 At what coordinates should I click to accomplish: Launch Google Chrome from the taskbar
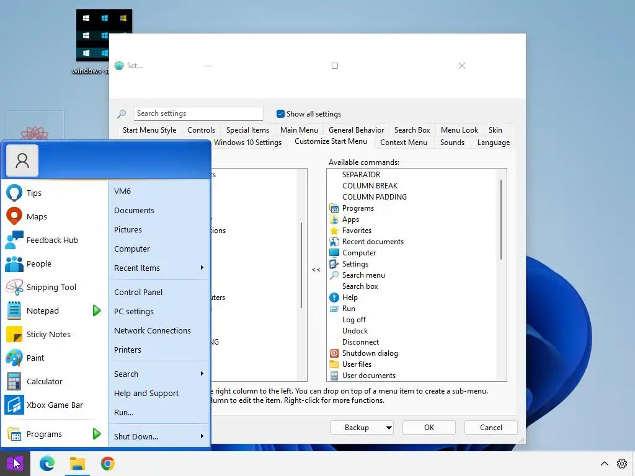pos(108,464)
